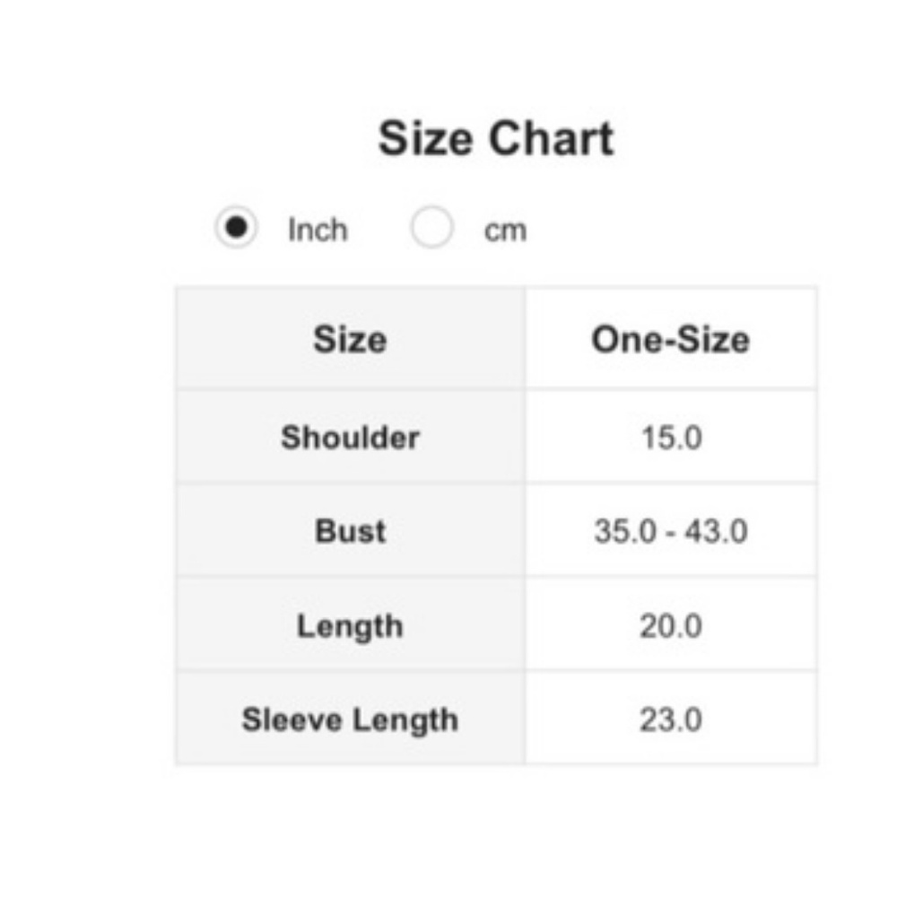Click the word 'Sleeve' in the last row
This screenshot has width=897, height=897.
click(x=289, y=719)
